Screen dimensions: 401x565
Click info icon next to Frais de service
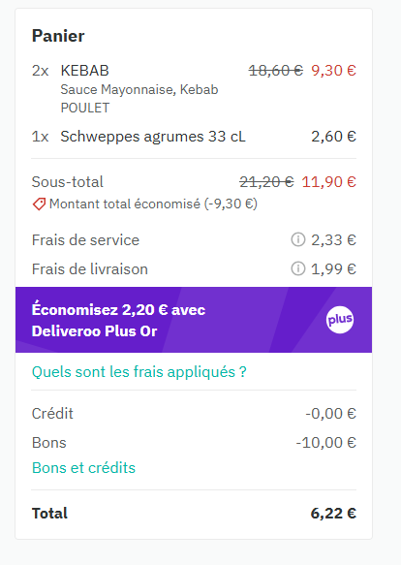click(x=298, y=239)
